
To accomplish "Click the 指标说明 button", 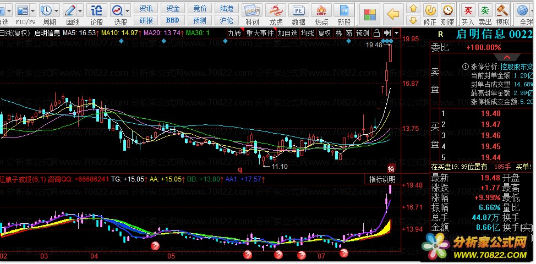I will [x=382, y=179].
